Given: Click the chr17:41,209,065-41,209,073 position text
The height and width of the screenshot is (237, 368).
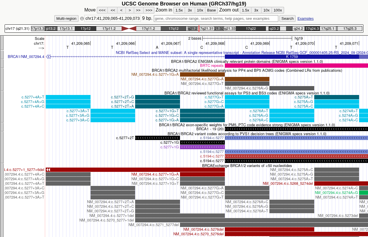Looking at the screenshot, I should pos(112,18).
